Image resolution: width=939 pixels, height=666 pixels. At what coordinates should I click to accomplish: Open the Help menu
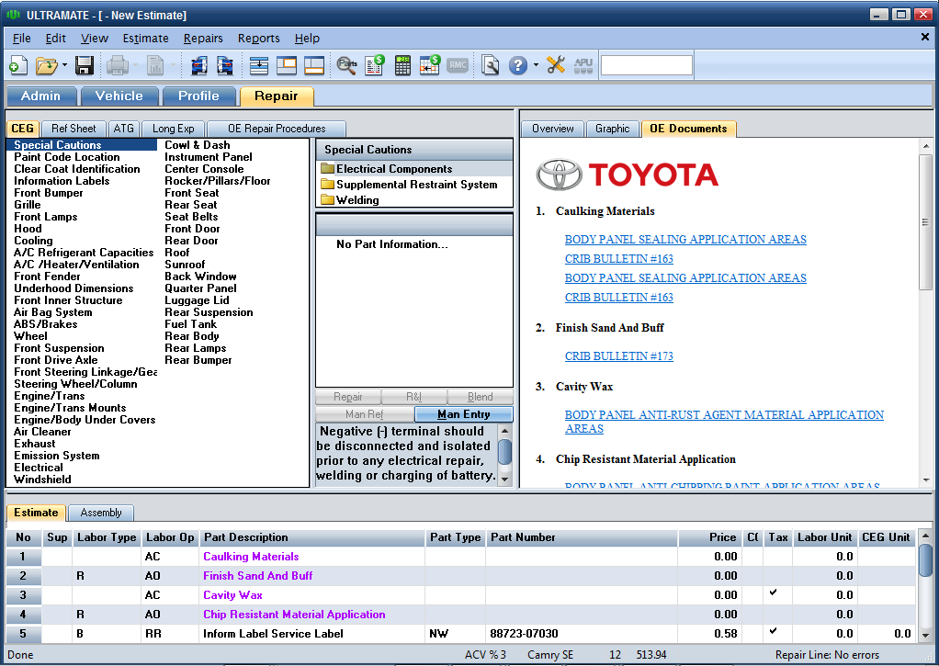[307, 39]
